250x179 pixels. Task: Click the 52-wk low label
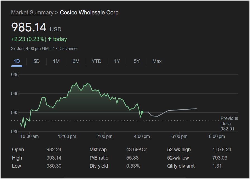(x=178, y=158)
